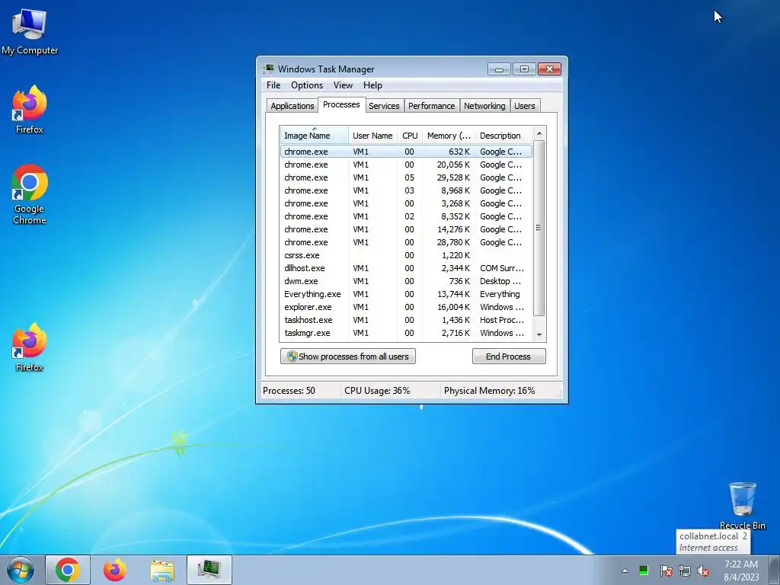Sort by User Name column header
This screenshot has width=780, height=585.
(372, 136)
